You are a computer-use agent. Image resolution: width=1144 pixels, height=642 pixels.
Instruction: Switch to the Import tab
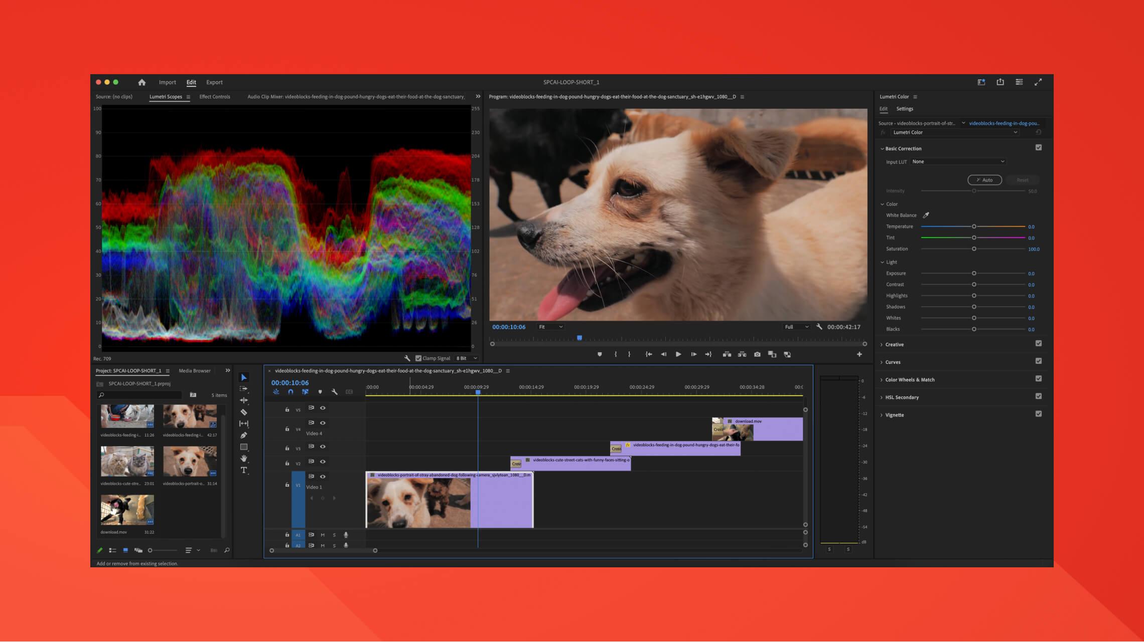click(x=168, y=82)
